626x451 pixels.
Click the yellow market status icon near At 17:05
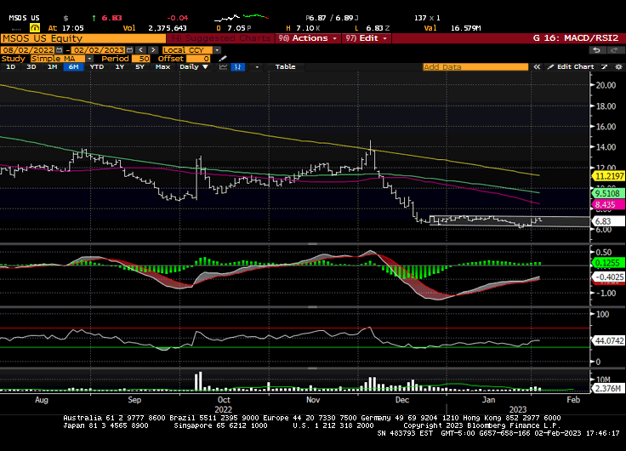click(35, 28)
